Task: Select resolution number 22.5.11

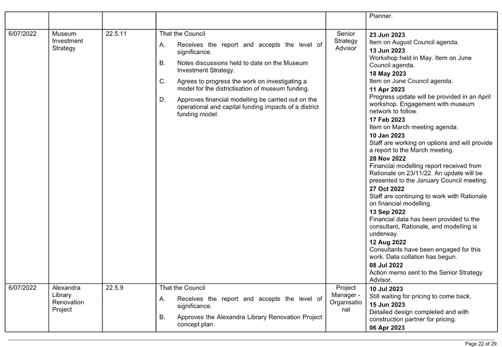Action: tap(116, 34)
